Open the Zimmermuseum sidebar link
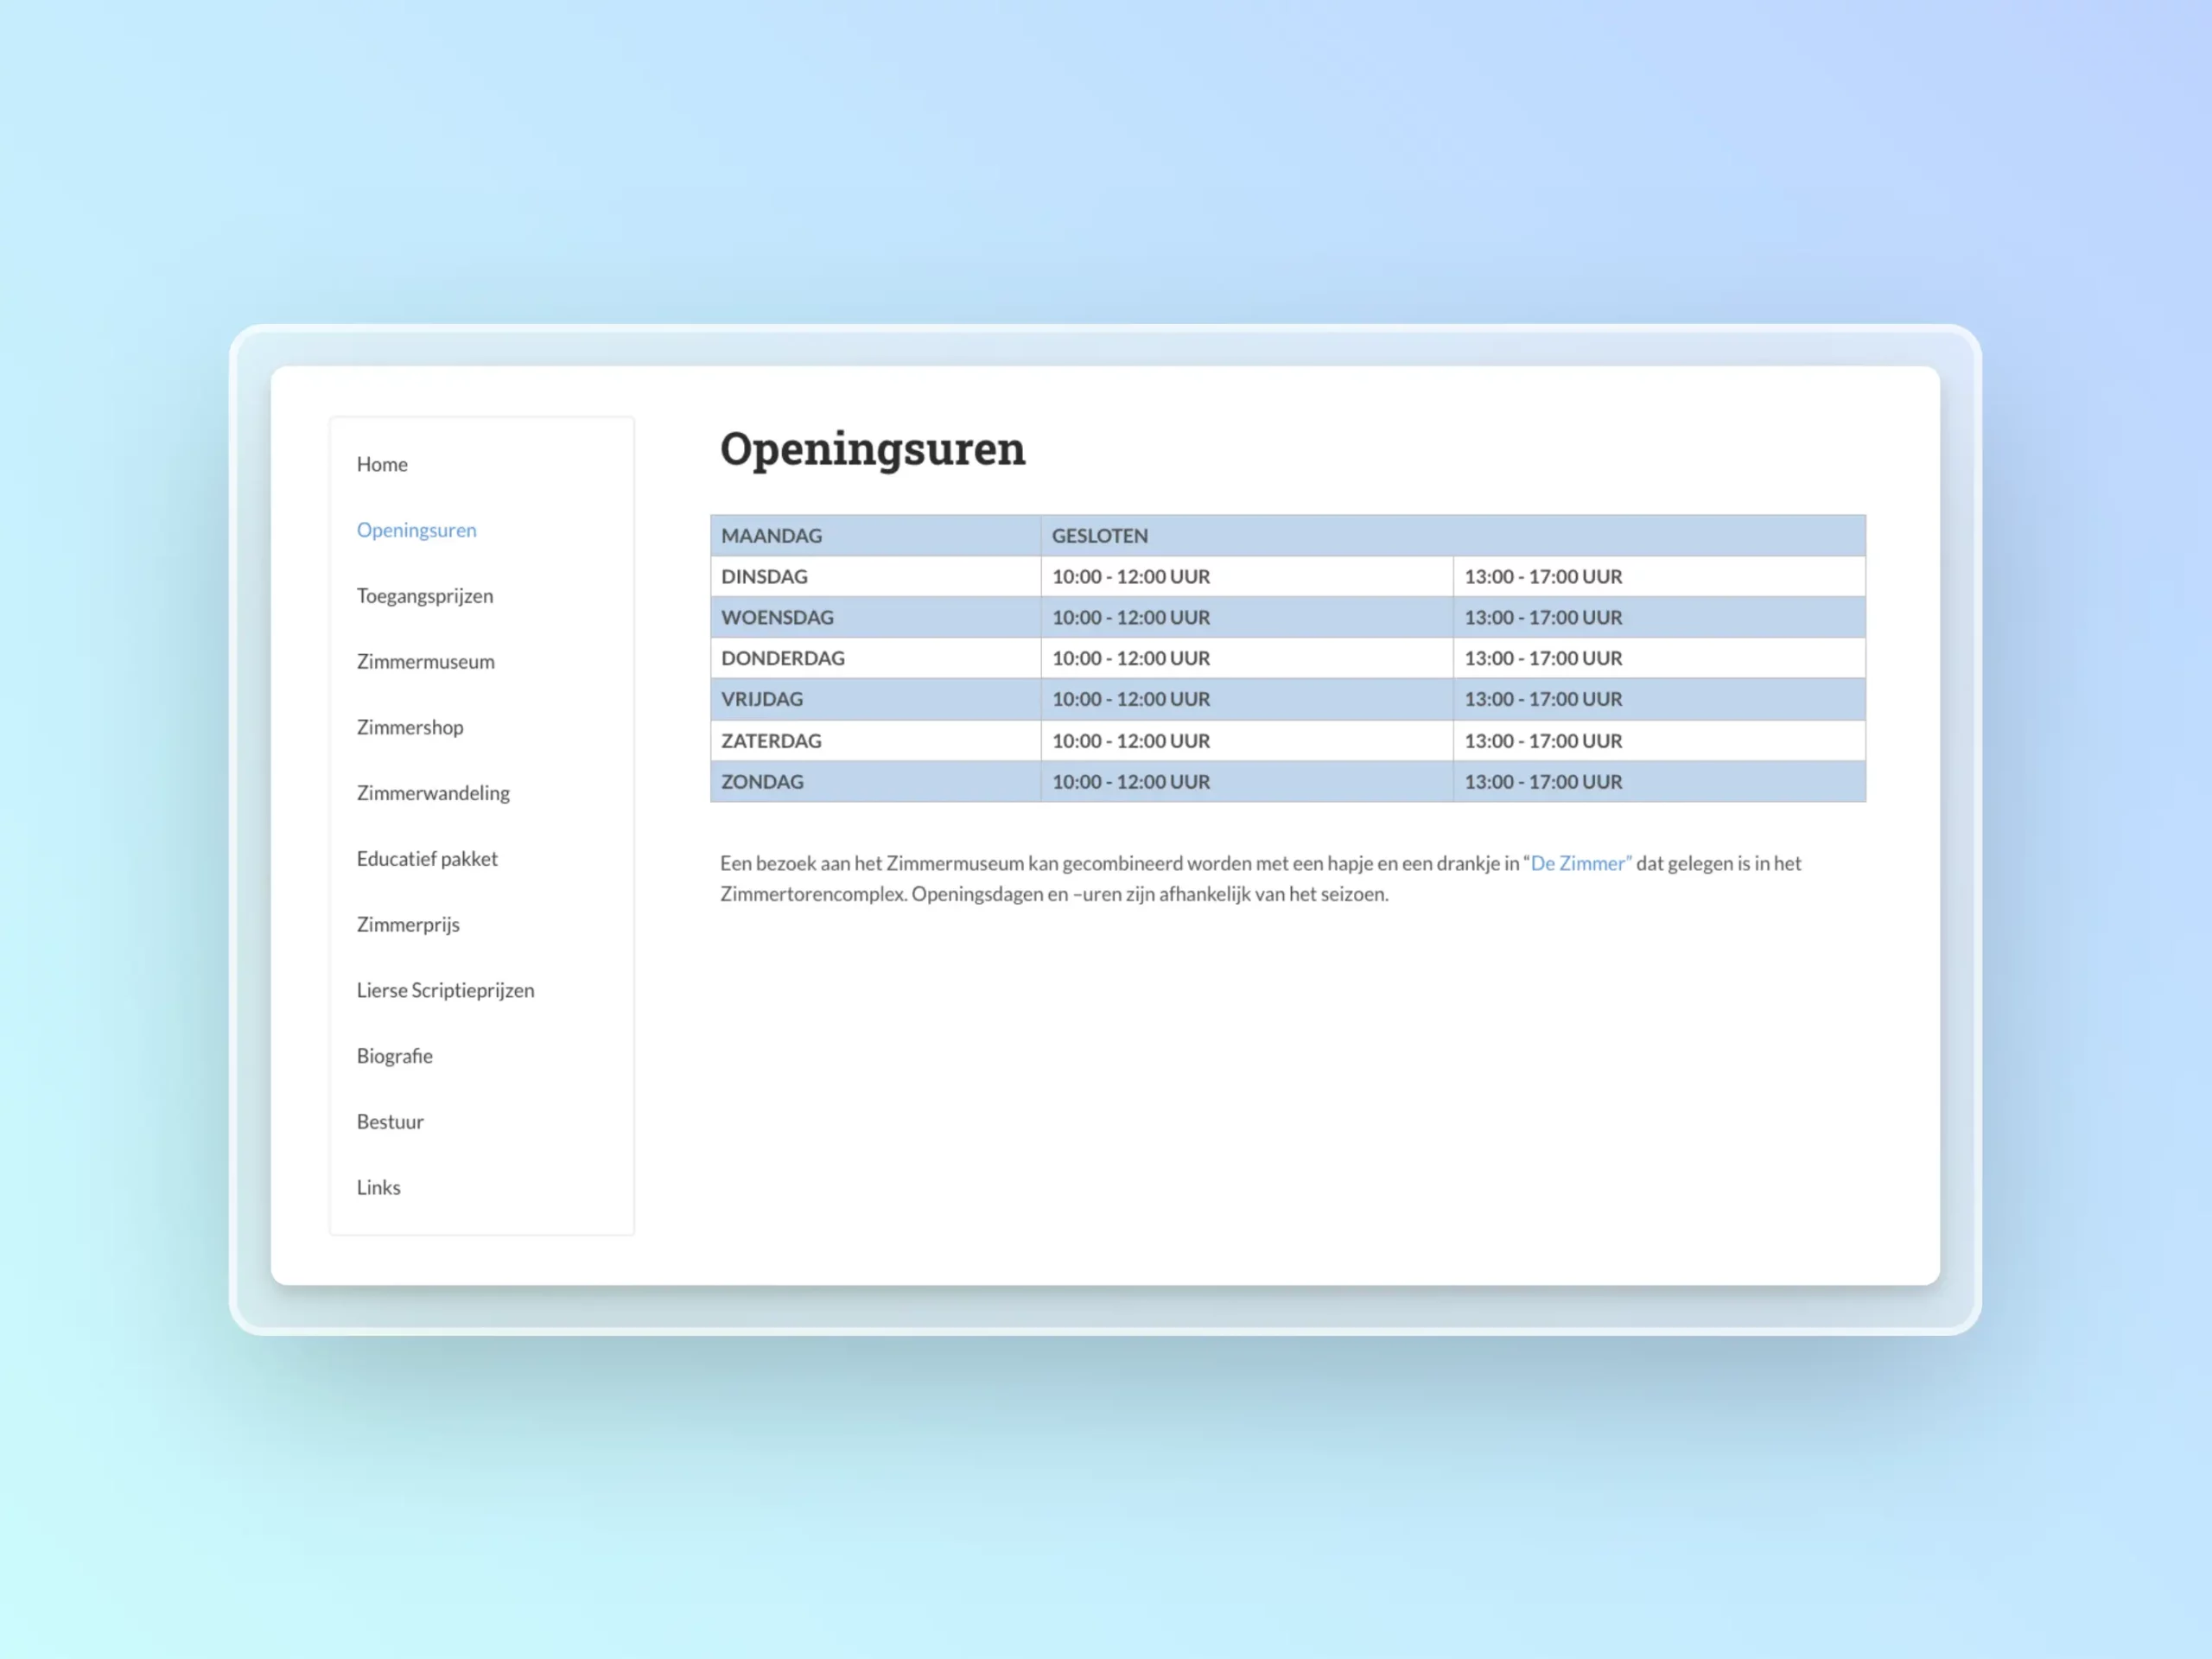This screenshot has width=2212, height=1659. [425, 661]
